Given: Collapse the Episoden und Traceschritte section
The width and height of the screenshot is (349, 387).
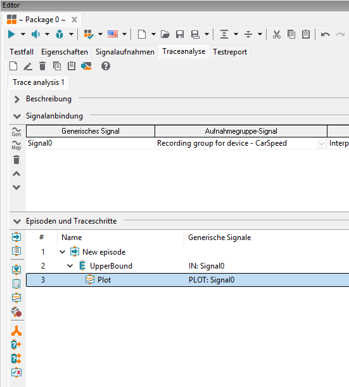Looking at the screenshot, I should pos(16,221).
